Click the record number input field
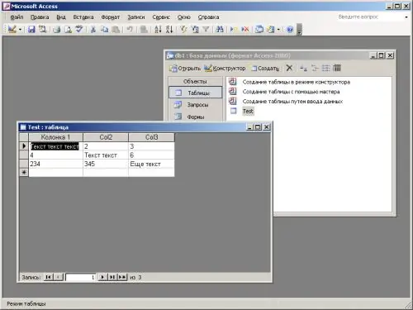 [80, 277]
